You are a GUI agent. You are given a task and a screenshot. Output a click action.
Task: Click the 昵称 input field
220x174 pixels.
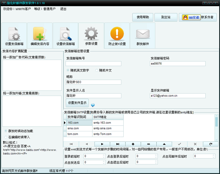pyautogui.click(x=93, y=82)
